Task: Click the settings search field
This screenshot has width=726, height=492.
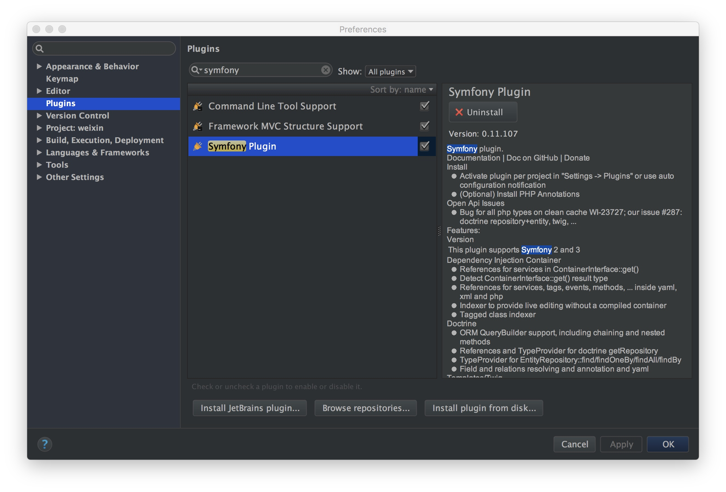Action: coord(104,49)
